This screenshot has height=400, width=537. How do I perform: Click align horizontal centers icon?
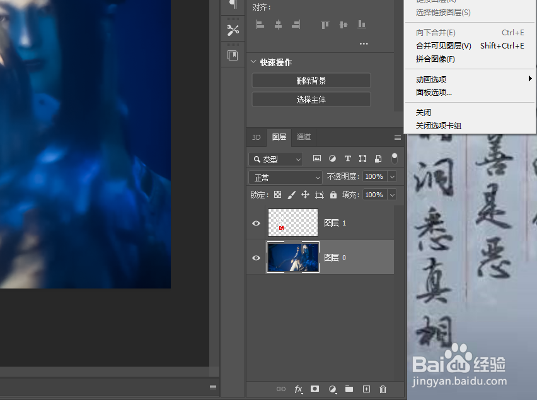click(x=278, y=25)
